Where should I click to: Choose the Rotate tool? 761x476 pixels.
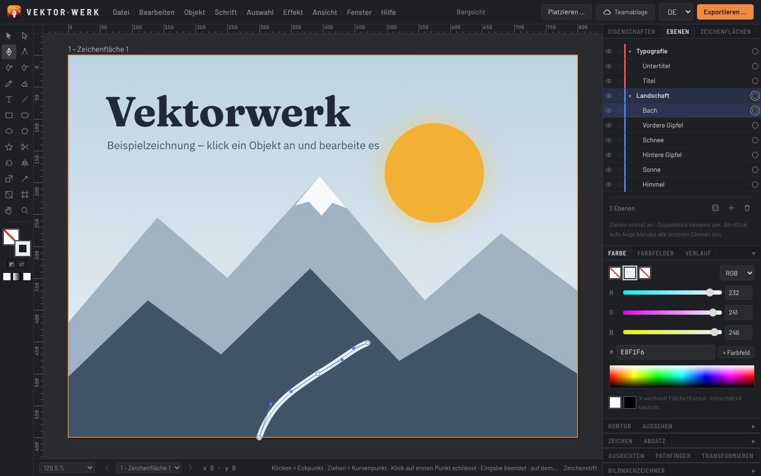pos(9,163)
